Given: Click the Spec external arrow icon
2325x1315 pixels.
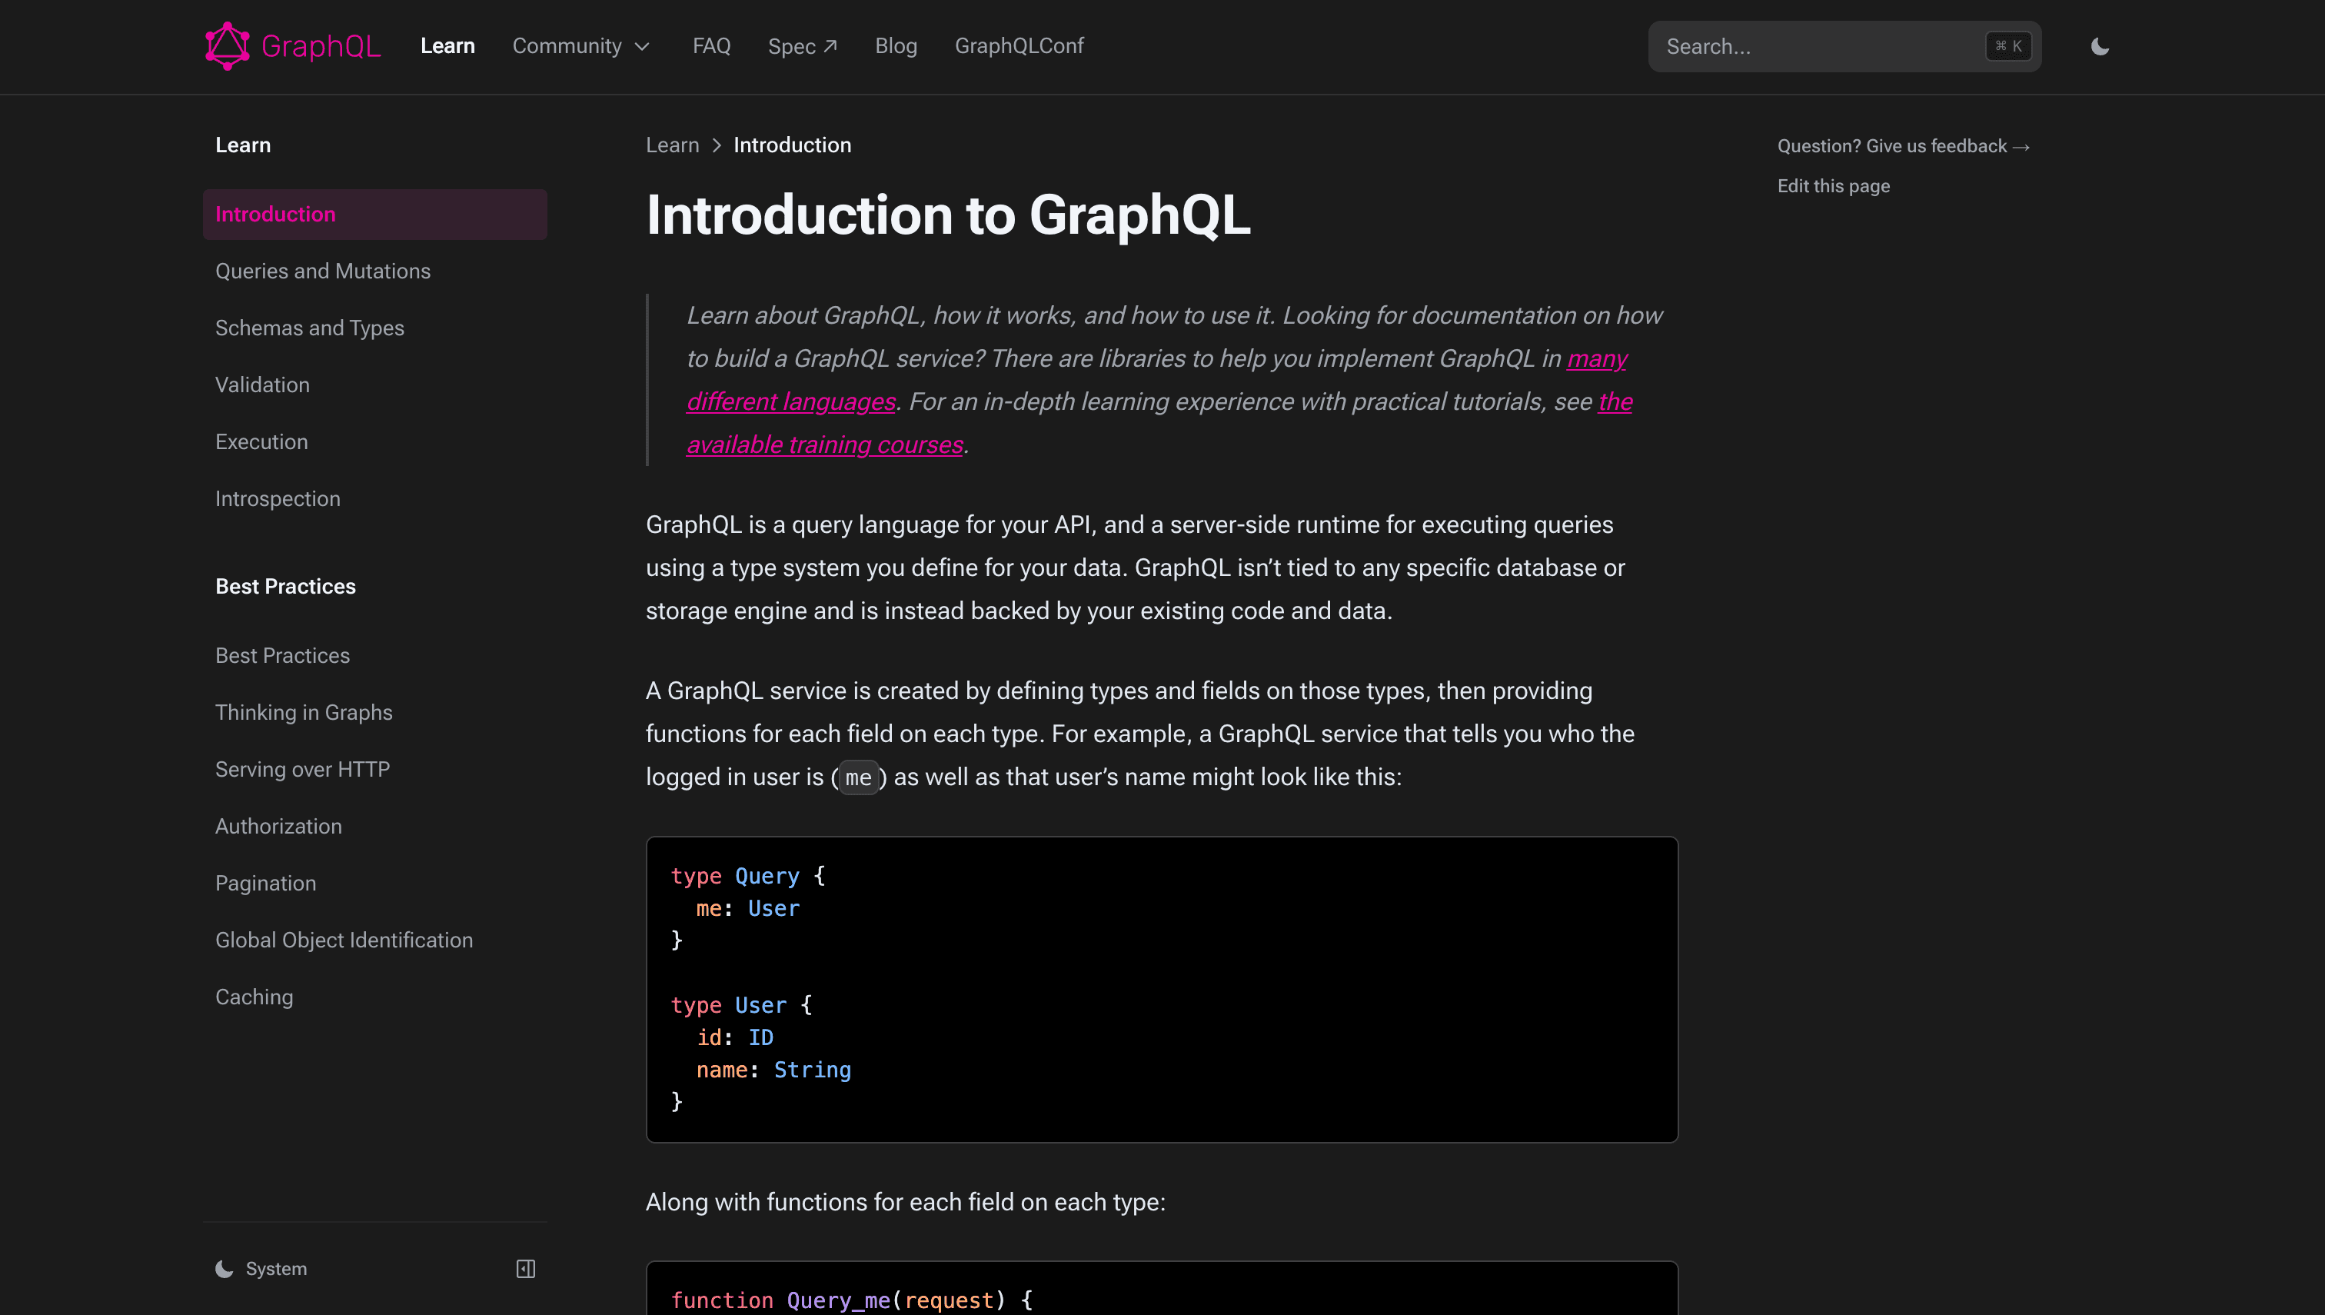Looking at the screenshot, I should (x=830, y=46).
